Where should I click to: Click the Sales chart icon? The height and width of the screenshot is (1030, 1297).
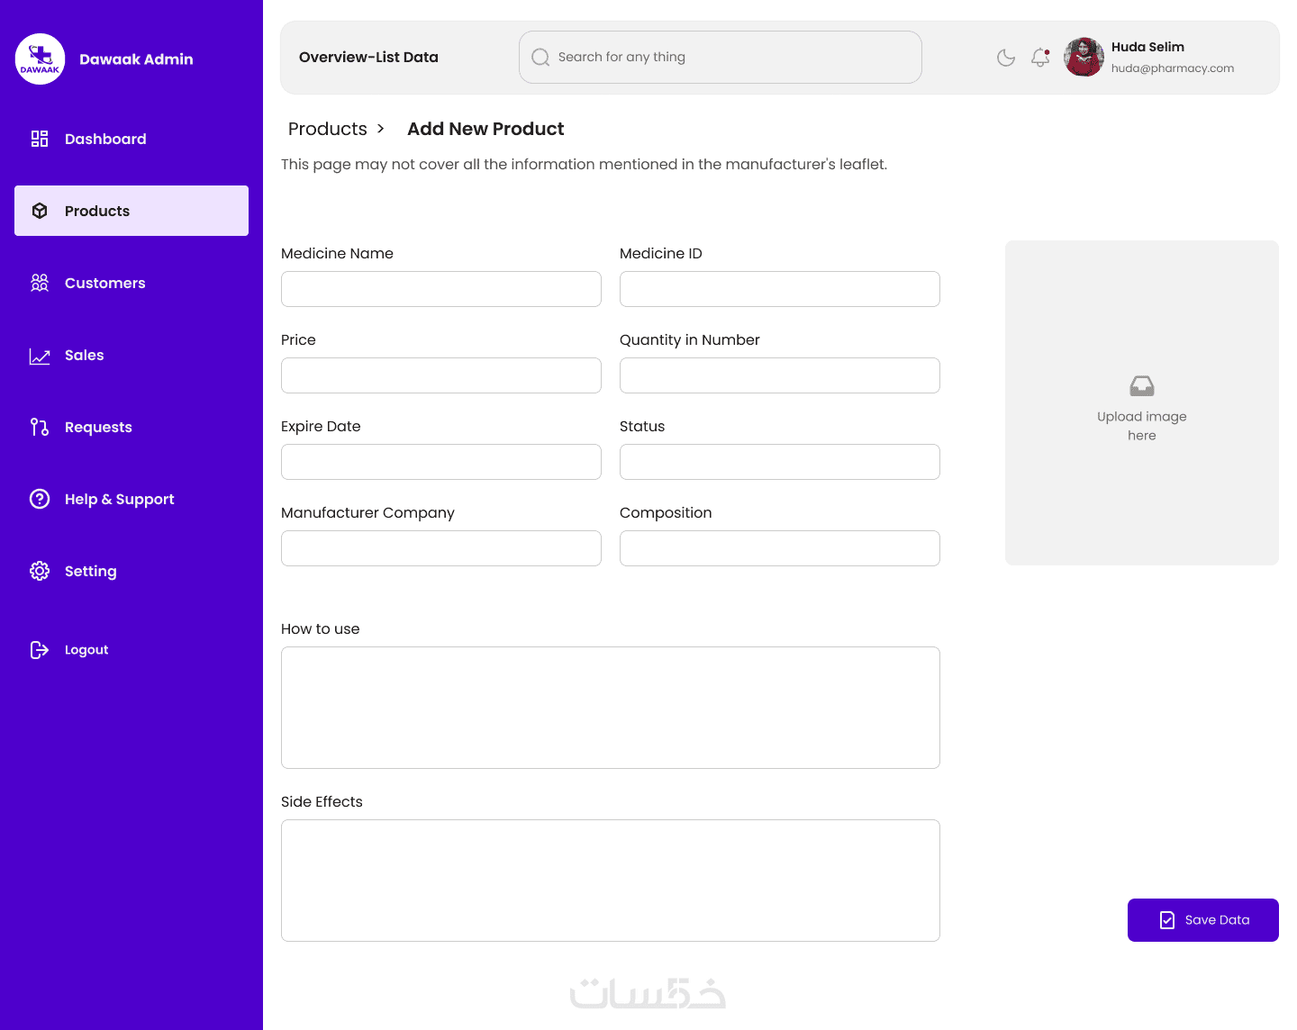pos(40,356)
